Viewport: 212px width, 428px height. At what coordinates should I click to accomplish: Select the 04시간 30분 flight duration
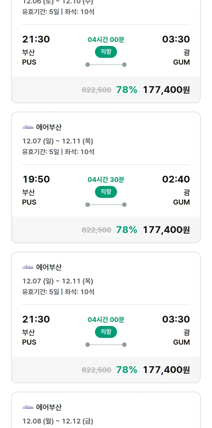[x=106, y=180]
